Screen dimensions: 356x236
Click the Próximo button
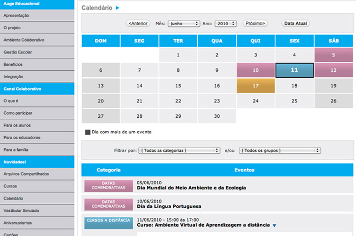point(256,23)
